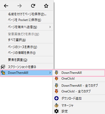Click the DownThemAll! submenu entry icon

point(56,73)
